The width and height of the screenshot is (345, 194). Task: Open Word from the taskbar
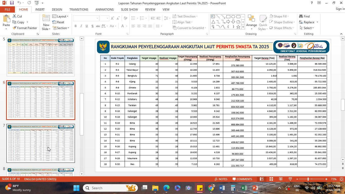tap(222, 188)
